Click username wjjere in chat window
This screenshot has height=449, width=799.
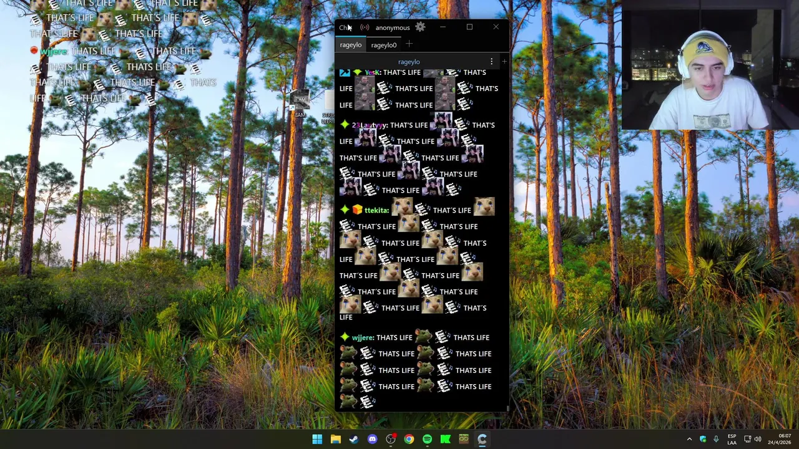point(363,337)
